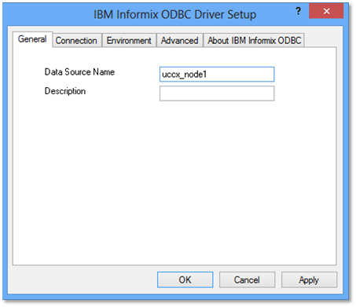Screen dimensions: 356x307
Task: Click the Data Source Name field
Action: point(217,75)
